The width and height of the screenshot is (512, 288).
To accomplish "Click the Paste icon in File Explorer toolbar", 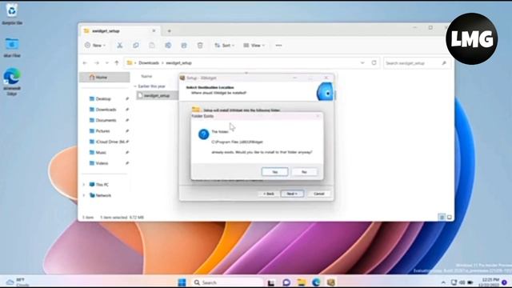I will pyautogui.click(x=152, y=46).
